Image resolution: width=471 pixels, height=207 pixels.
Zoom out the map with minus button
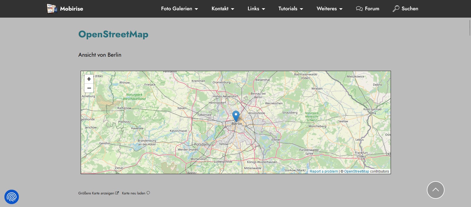[x=89, y=88]
